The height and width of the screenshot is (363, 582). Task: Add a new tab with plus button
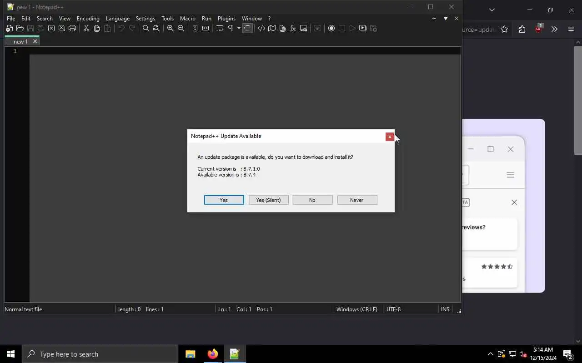pos(434,19)
